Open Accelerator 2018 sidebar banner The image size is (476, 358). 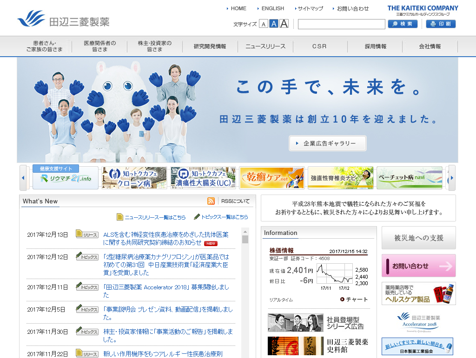point(419,322)
